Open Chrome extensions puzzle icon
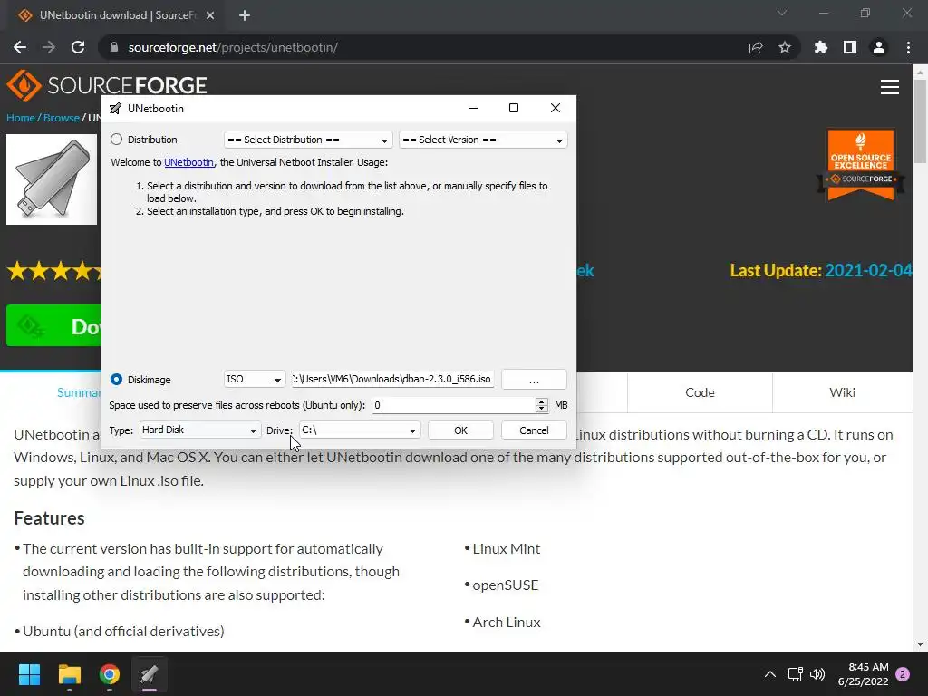The image size is (928, 696). pos(821,47)
